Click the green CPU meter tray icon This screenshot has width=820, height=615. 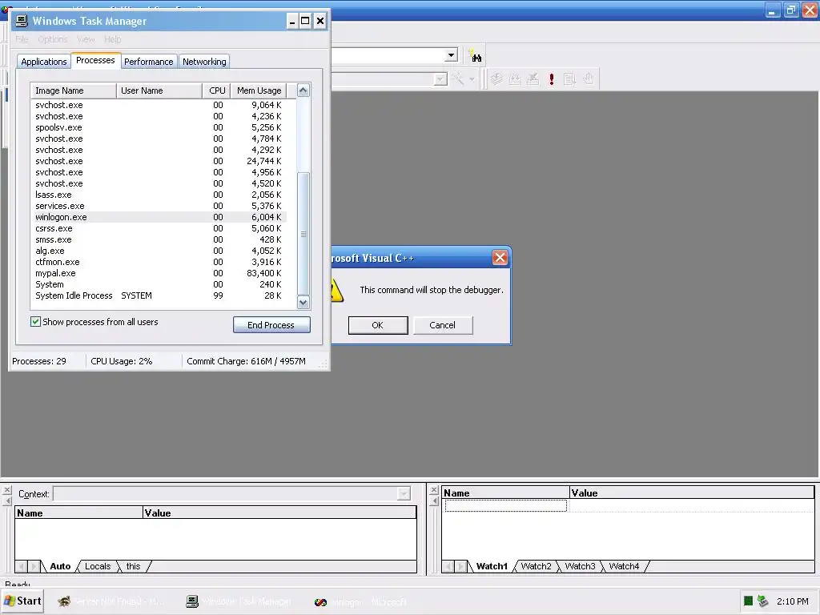[x=749, y=601]
